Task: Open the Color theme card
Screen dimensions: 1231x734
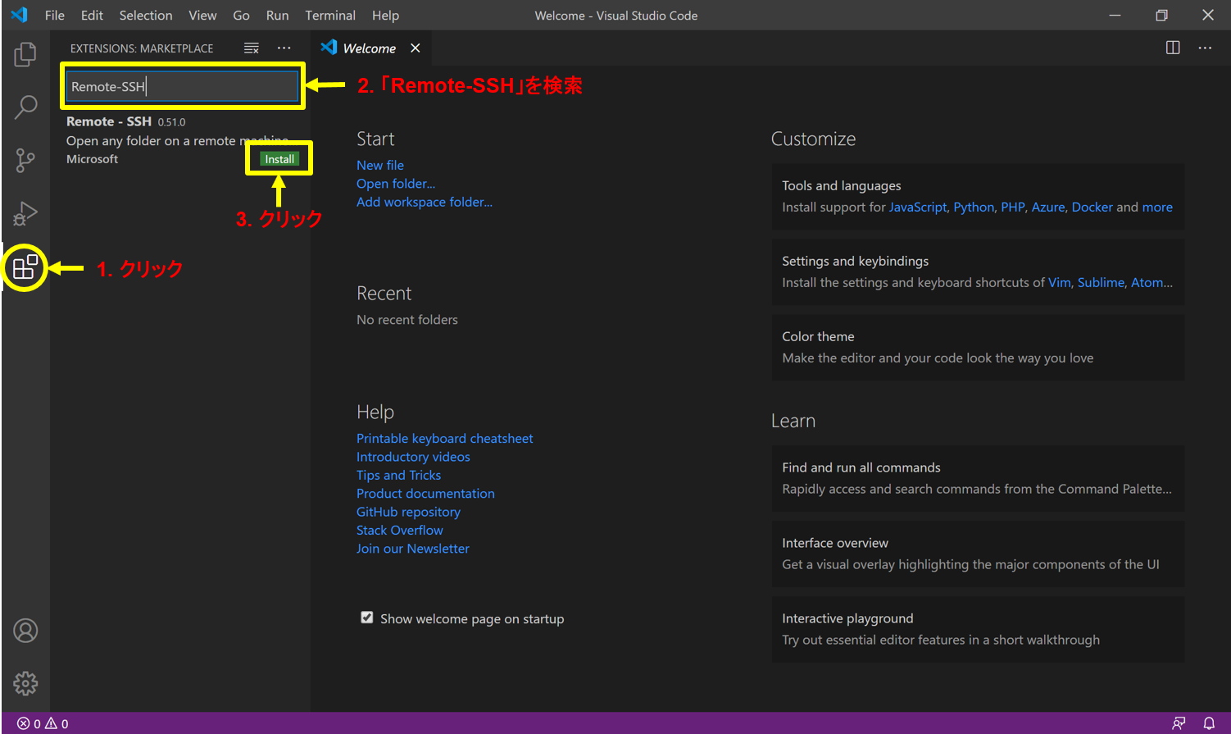Action: click(978, 348)
